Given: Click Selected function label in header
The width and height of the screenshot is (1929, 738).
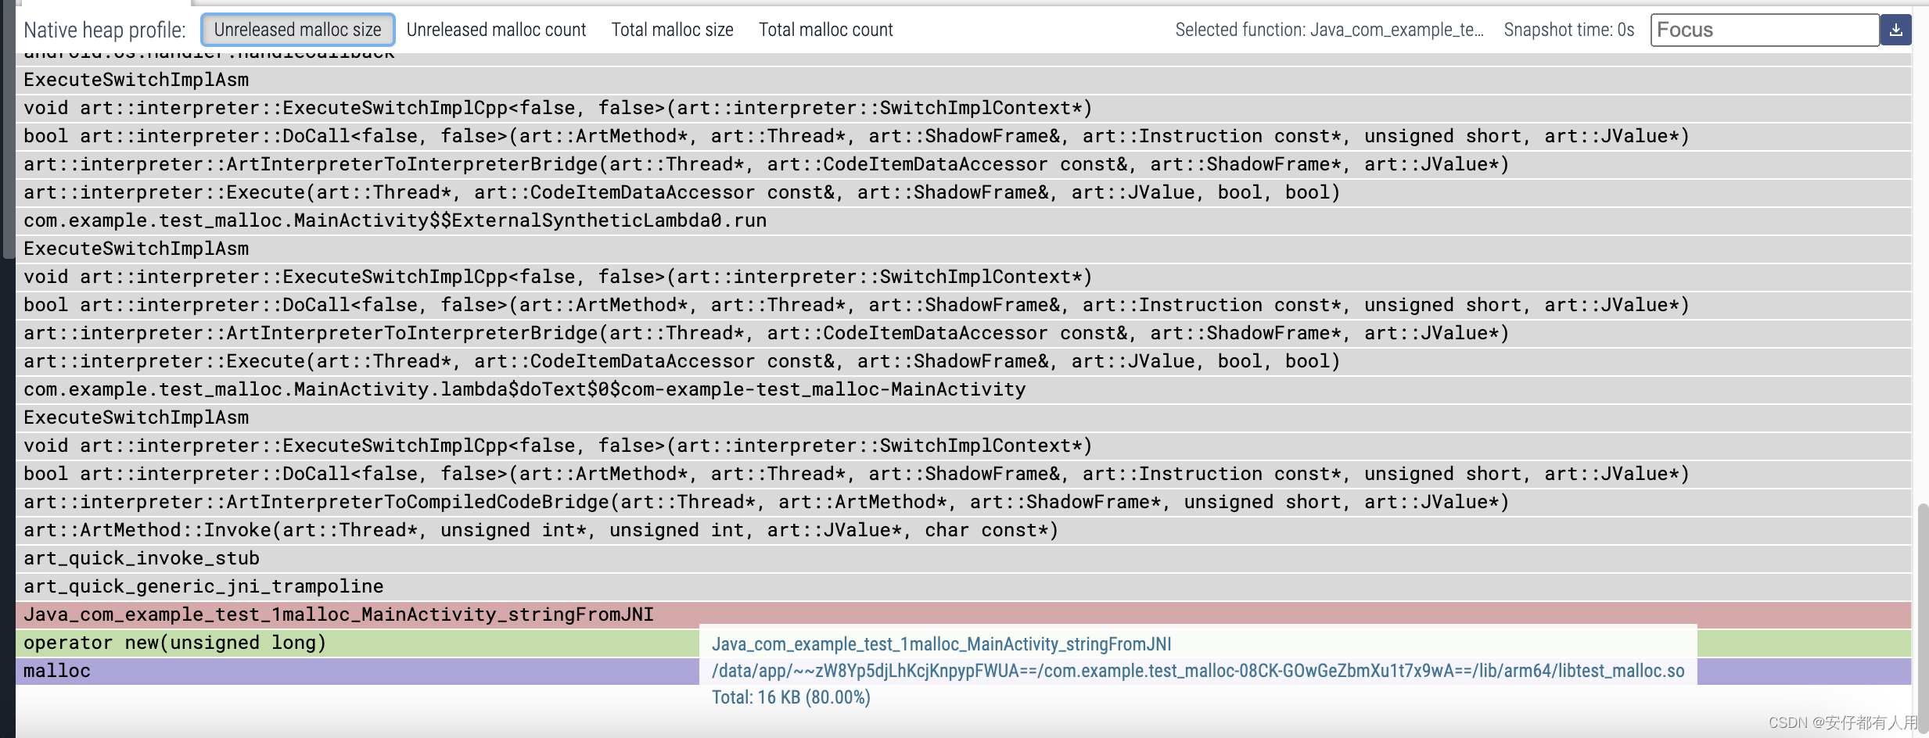Looking at the screenshot, I should (x=1329, y=30).
